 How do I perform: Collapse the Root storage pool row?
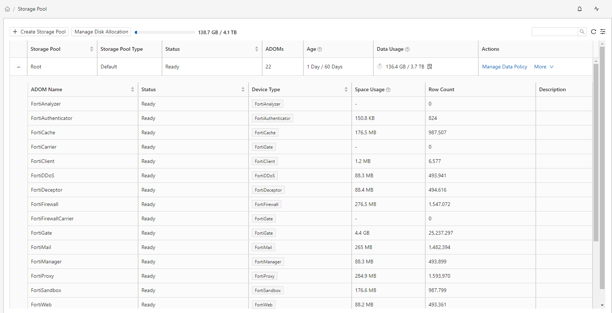18,67
